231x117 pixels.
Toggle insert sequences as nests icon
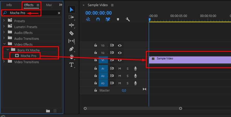tap(88, 19)
